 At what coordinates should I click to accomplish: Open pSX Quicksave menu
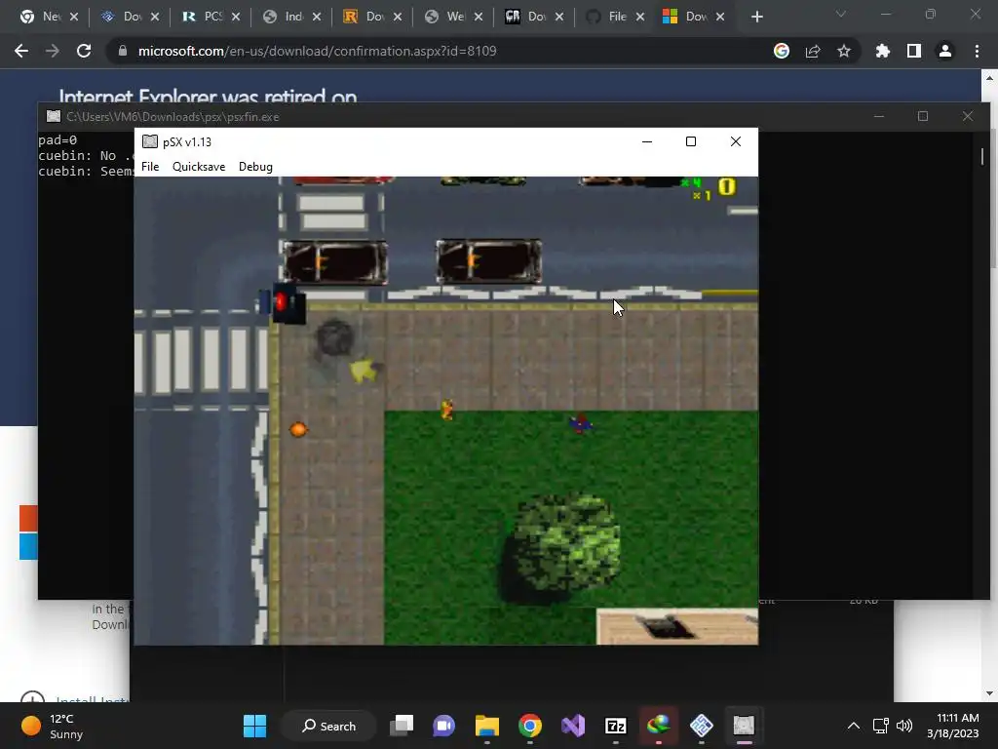tap(199, 166)
